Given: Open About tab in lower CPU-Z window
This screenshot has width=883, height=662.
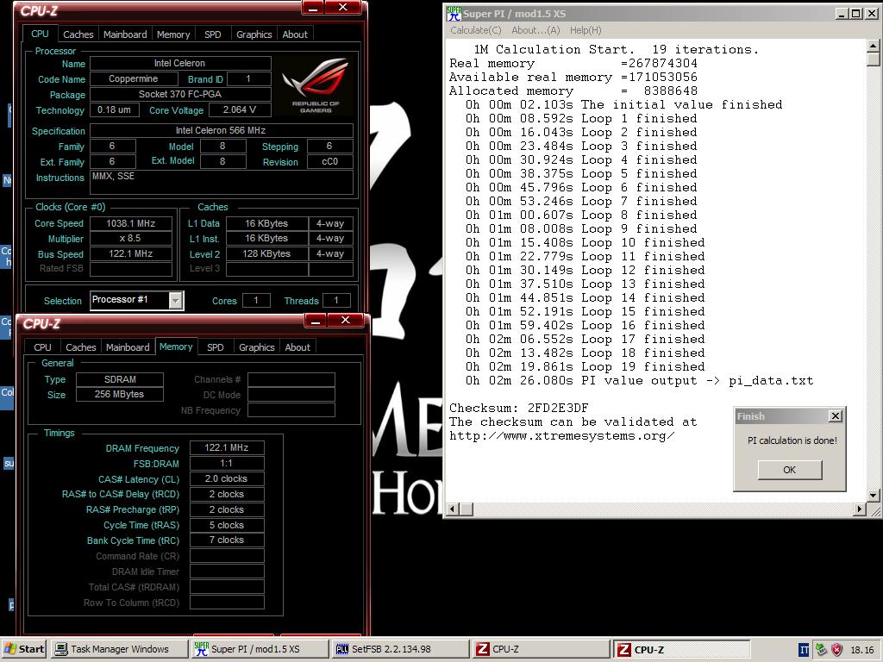Looking at the screenshot, I should tap(297, 347).
